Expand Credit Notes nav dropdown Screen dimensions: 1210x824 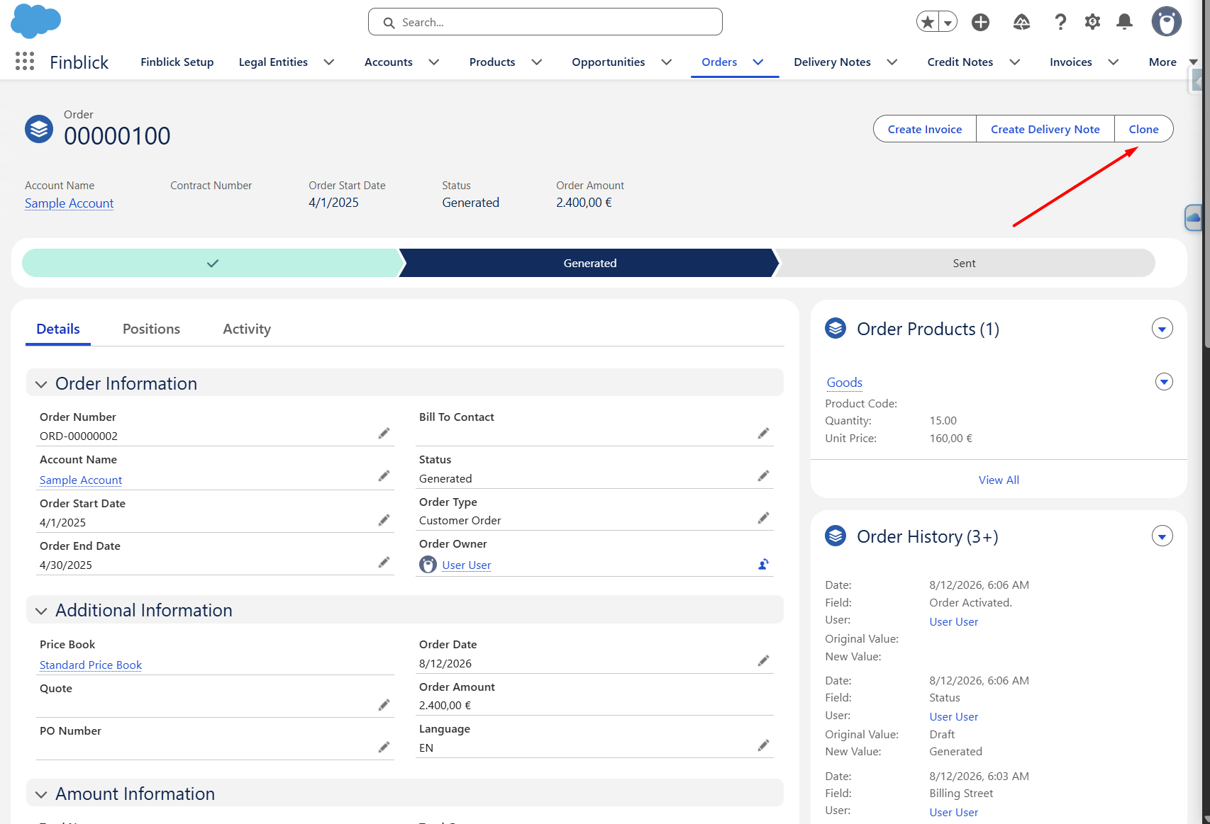click(x=1015, y=62)
